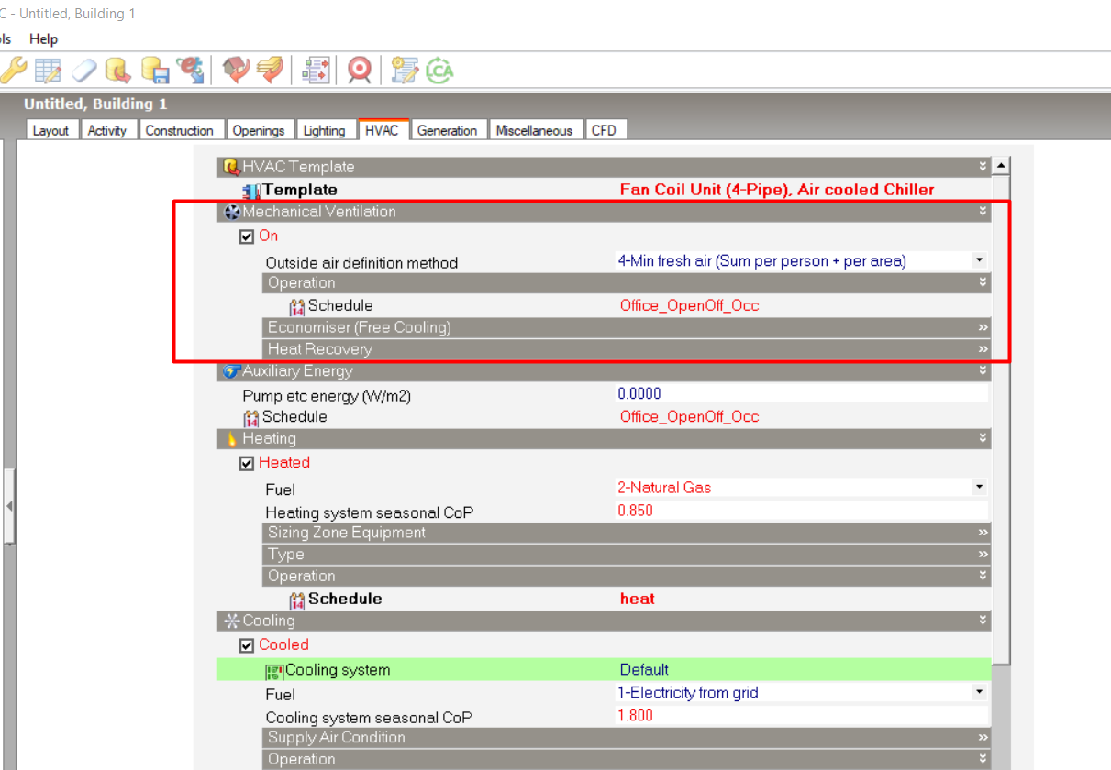Click the red 'e' export icon
The image size is (1111, 770).
click(x=190, y=71)
